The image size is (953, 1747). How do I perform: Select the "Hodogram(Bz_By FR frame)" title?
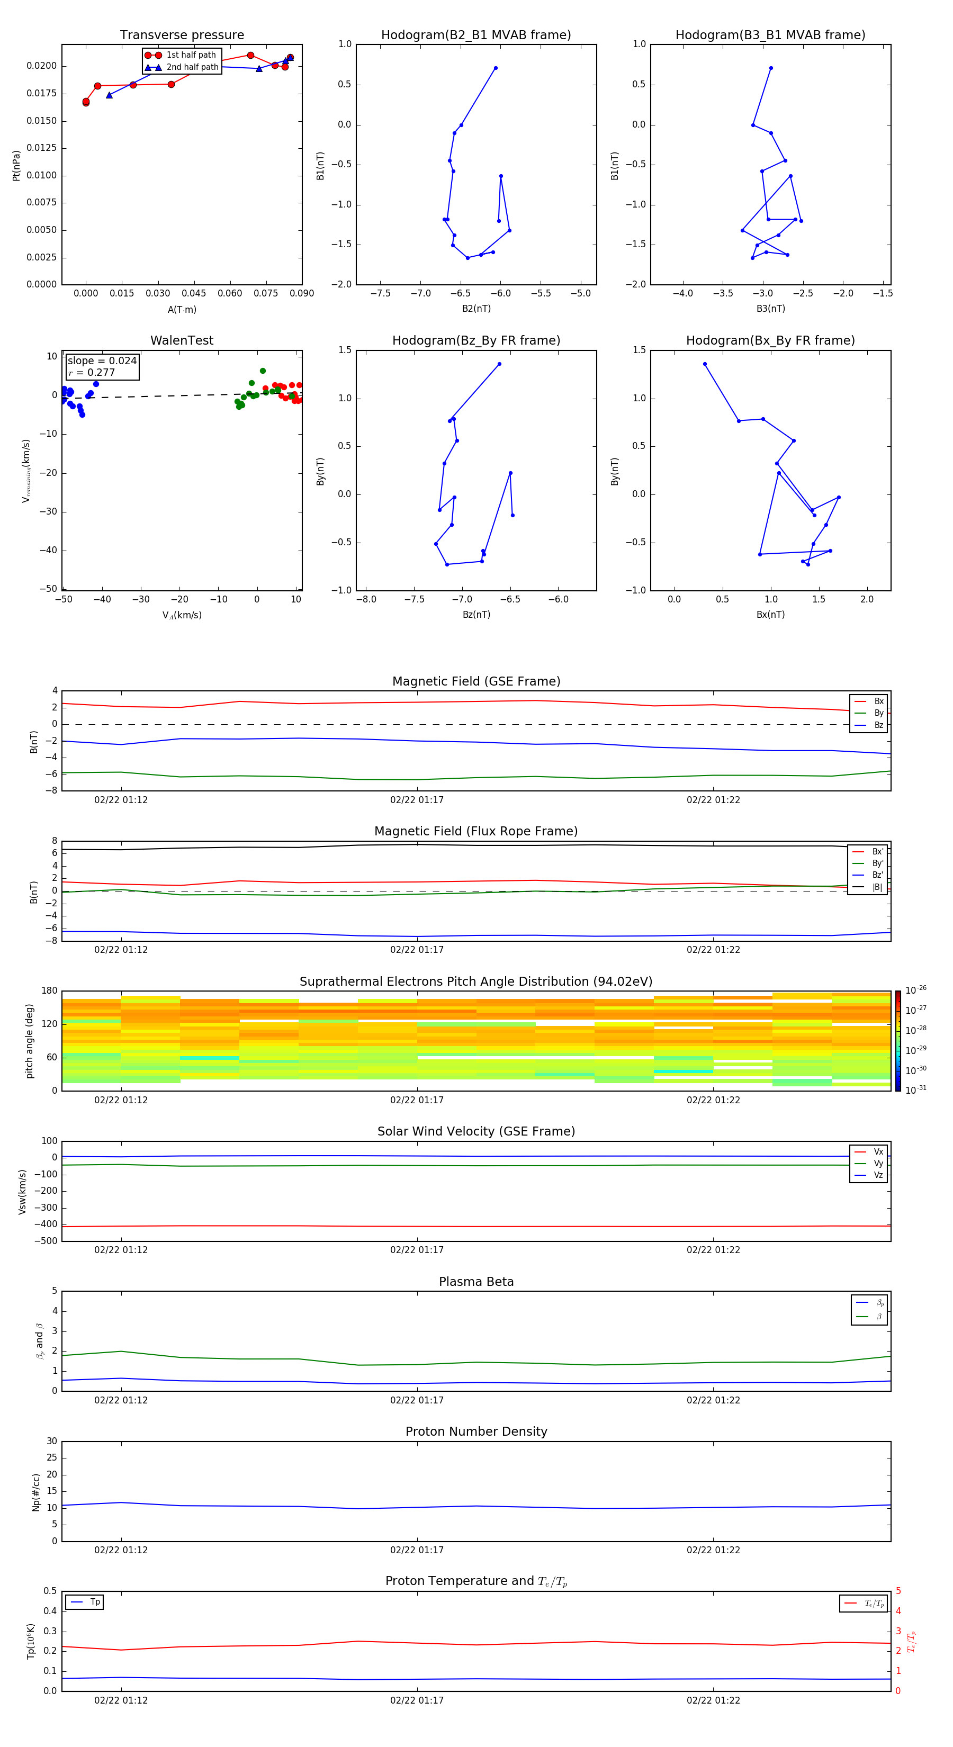[476, 340]
